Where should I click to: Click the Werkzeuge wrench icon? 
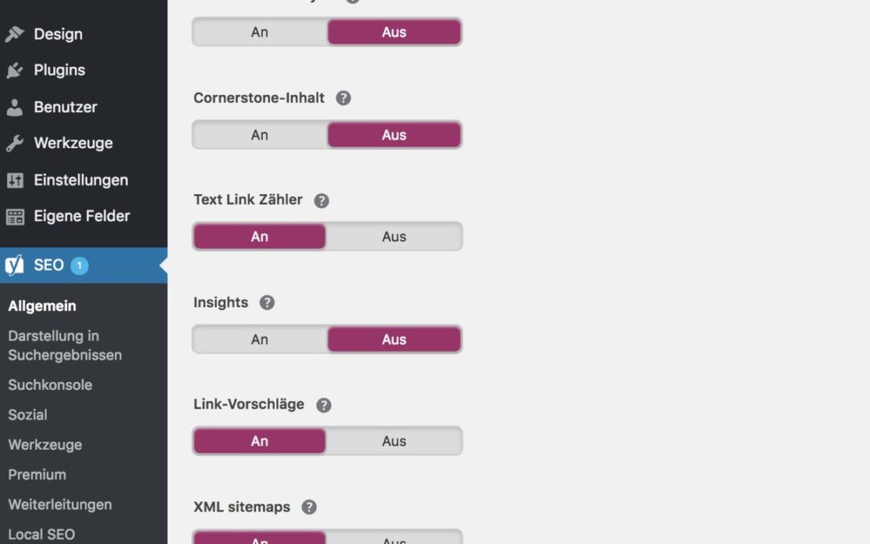(14, 143)
